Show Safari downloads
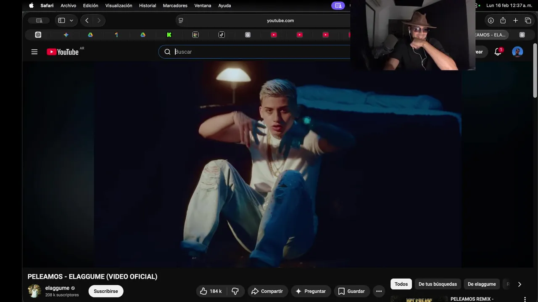538x302 pixels. (x=491, y=20)
